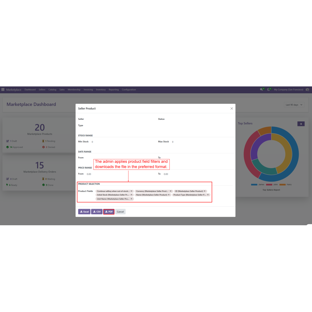
Task: Remove the Initial Stock field tag
Action: tap(131, 195)
